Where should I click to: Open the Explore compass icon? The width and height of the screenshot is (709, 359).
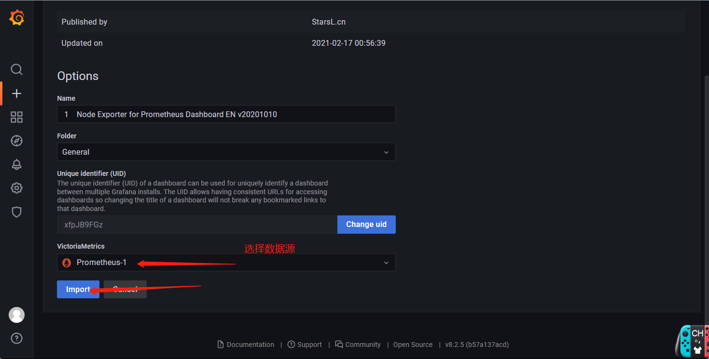pos(16,141)
